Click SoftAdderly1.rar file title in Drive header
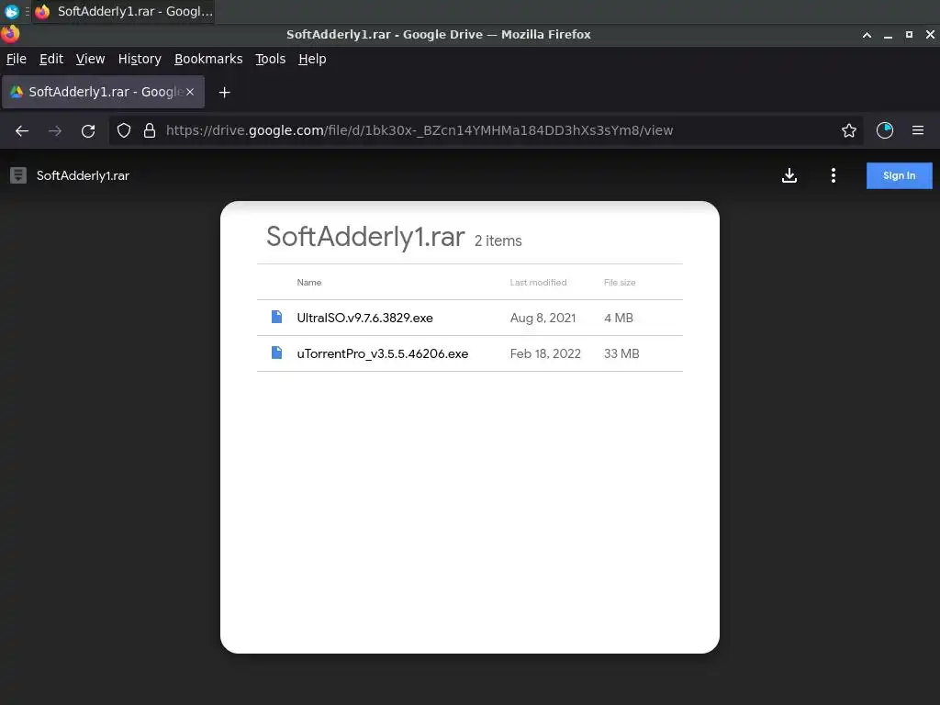940x705 pixels. [83, 175]
